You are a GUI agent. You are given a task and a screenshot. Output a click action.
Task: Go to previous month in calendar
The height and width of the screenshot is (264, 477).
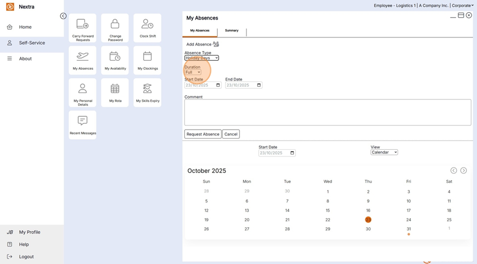(454, 170)
